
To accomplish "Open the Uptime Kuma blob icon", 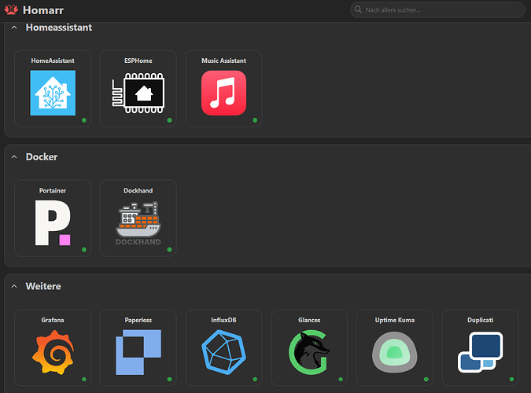I will (395, 352).
